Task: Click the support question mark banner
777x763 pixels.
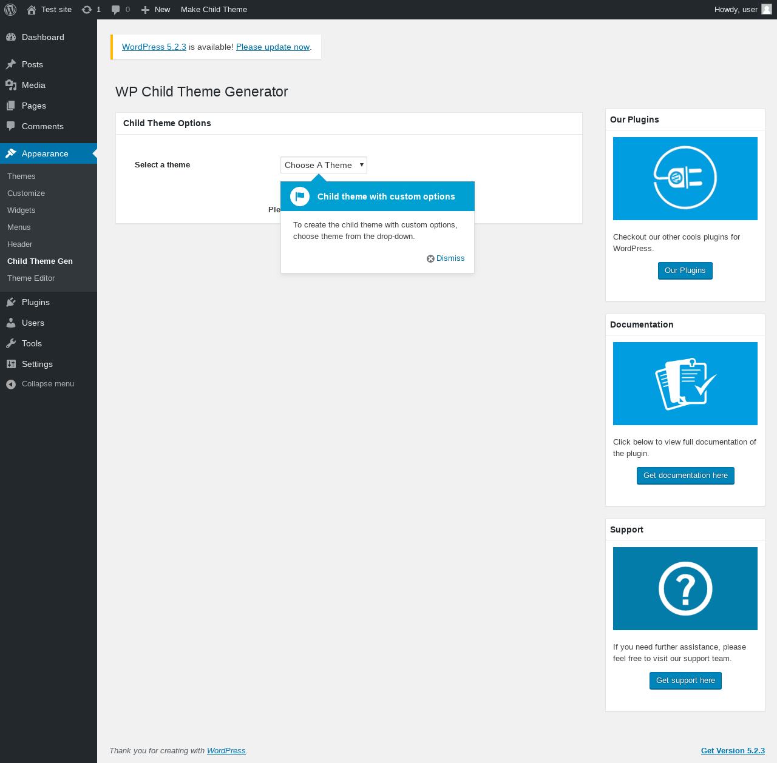Action: (x=685, y=588)
